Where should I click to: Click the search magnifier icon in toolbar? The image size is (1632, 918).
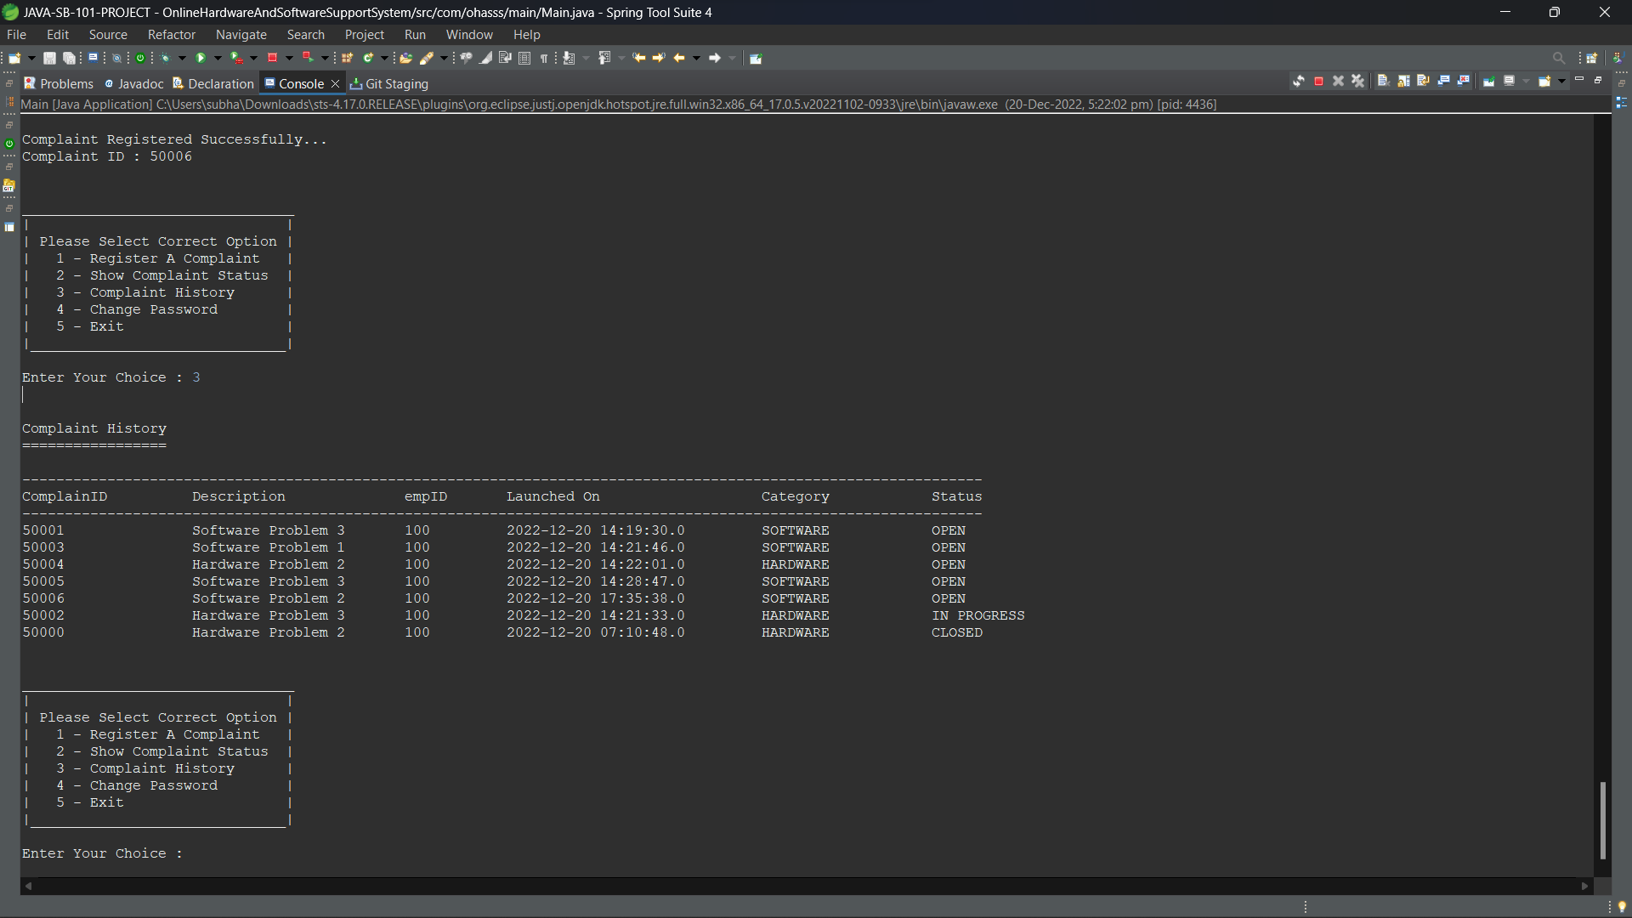coord(1558,59)
